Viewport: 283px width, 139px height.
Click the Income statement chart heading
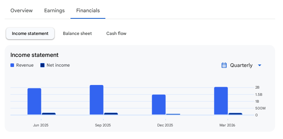[35, 55]
